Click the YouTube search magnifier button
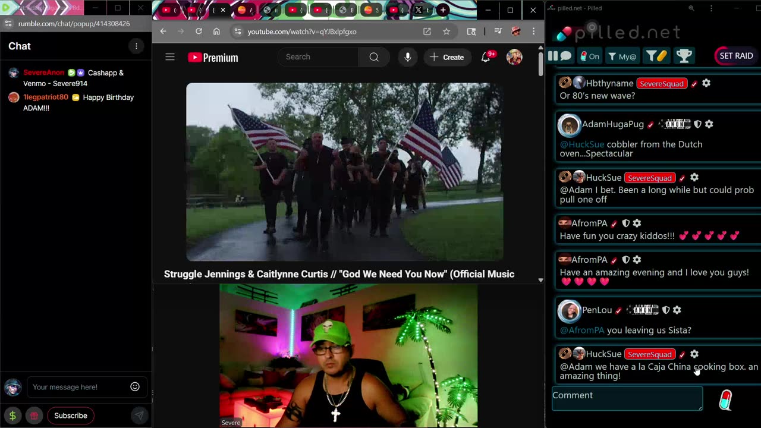761x428 pixels. 374,57
